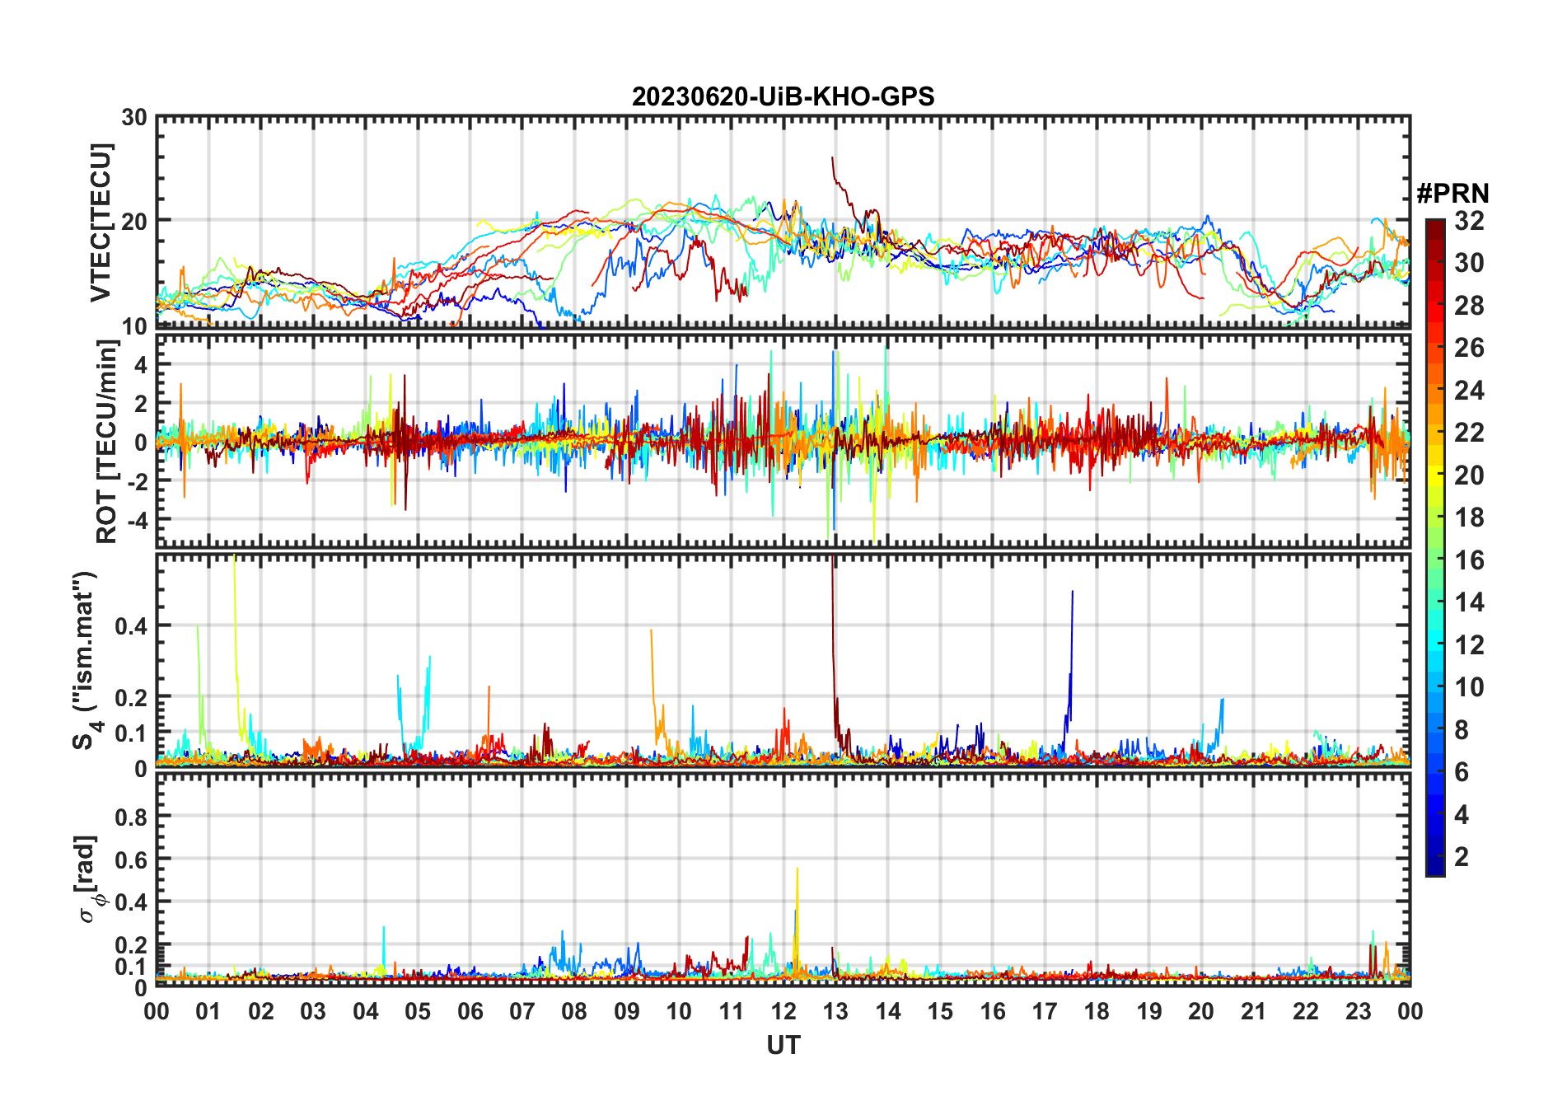Viewport: 1567px width, 1096px height.
Task: Select the UT hour tick "19"
Action: (x=1149, y=1011)
